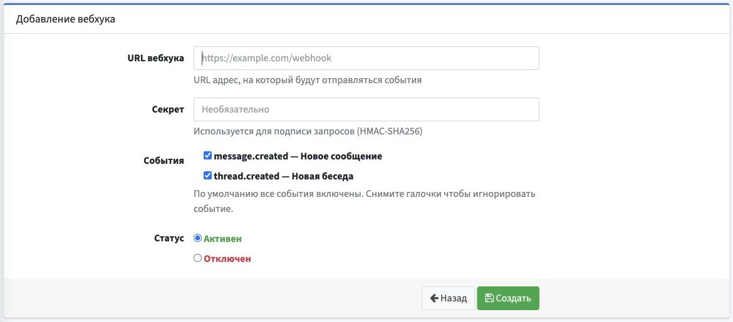Uncheck thread.created event checkbox
Screen dimensions: 733x322
click(207, 176)
